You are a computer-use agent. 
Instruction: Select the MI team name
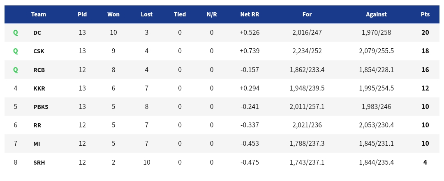(37, 144)
